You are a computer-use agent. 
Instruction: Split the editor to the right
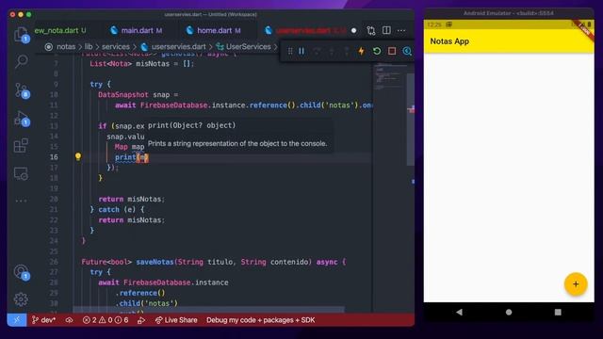(386, 30)
